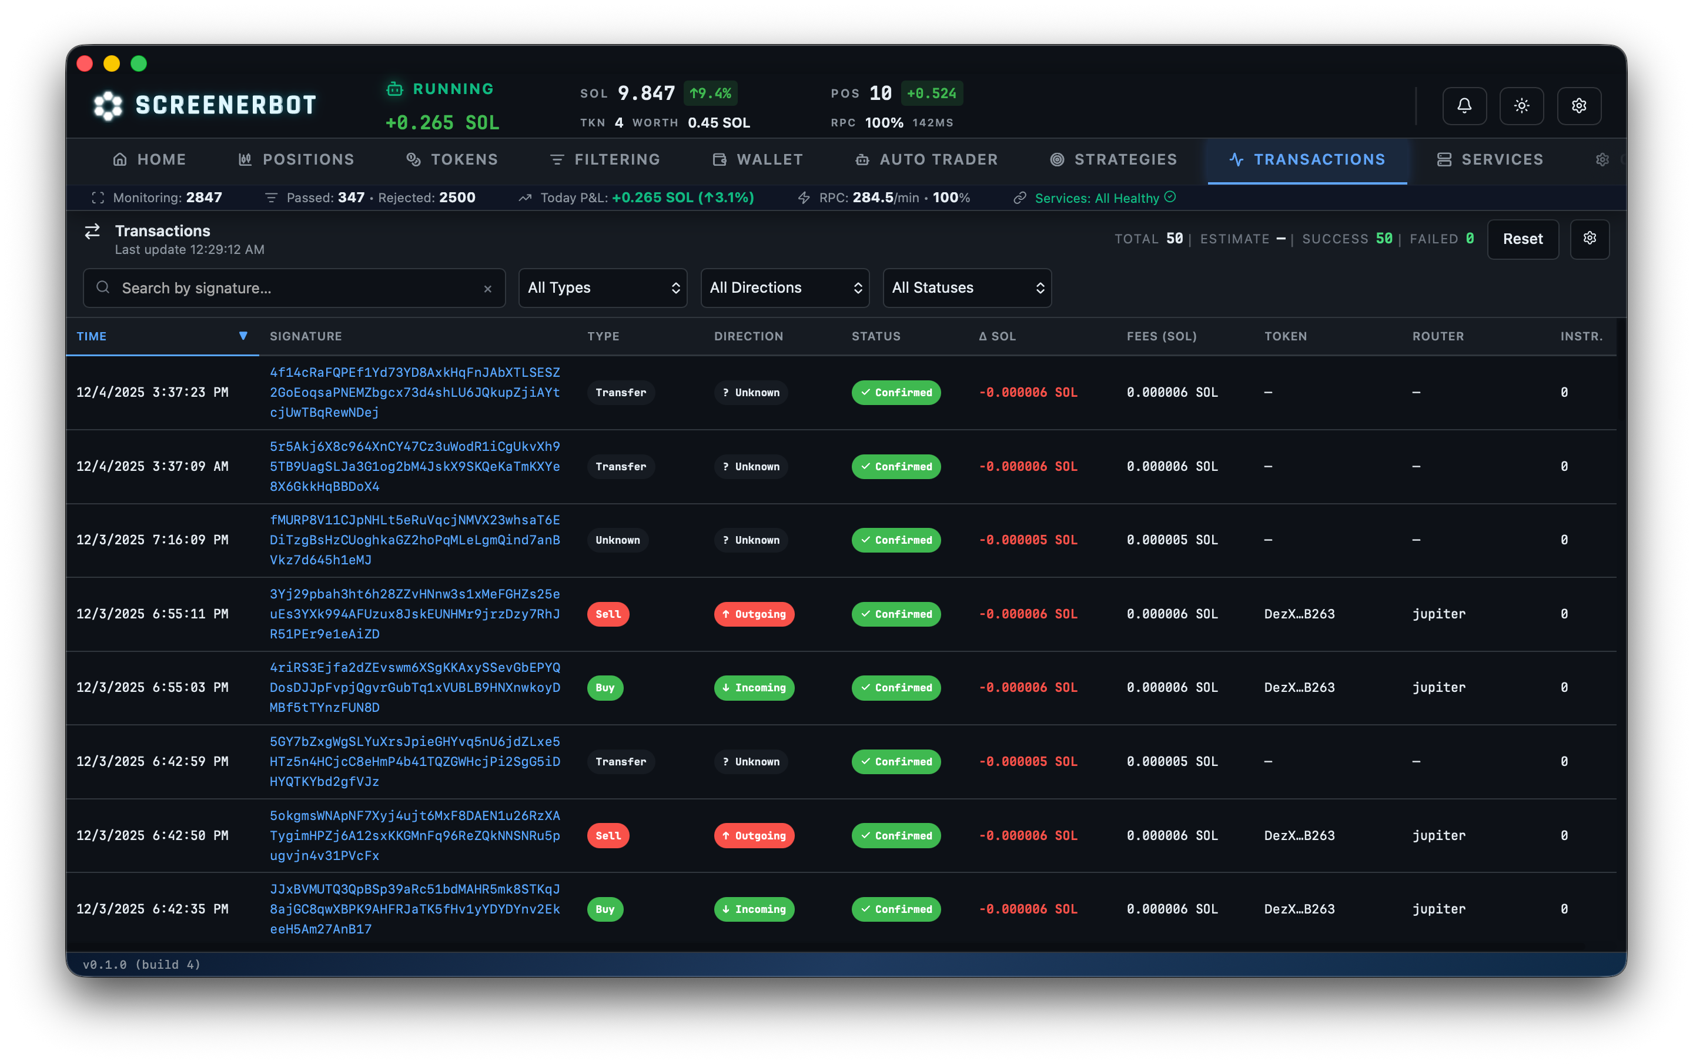Open the Strategies tab
The height and width of the screenshot is (1064, 1693).
[x=1112, y=159]
